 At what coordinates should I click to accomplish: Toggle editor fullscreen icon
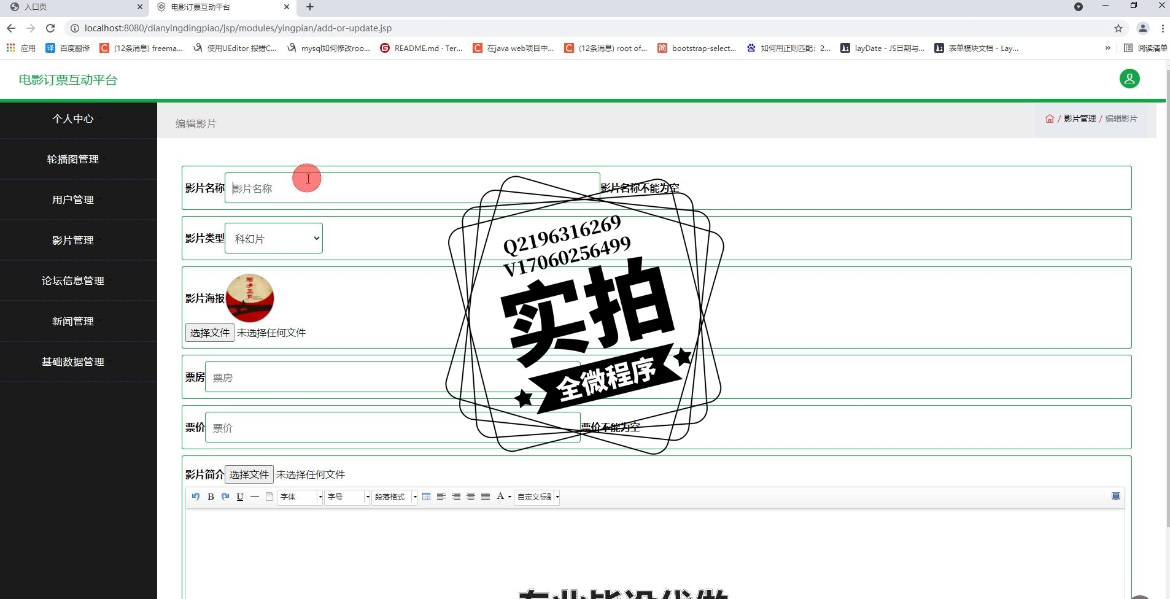[1116, 497]
